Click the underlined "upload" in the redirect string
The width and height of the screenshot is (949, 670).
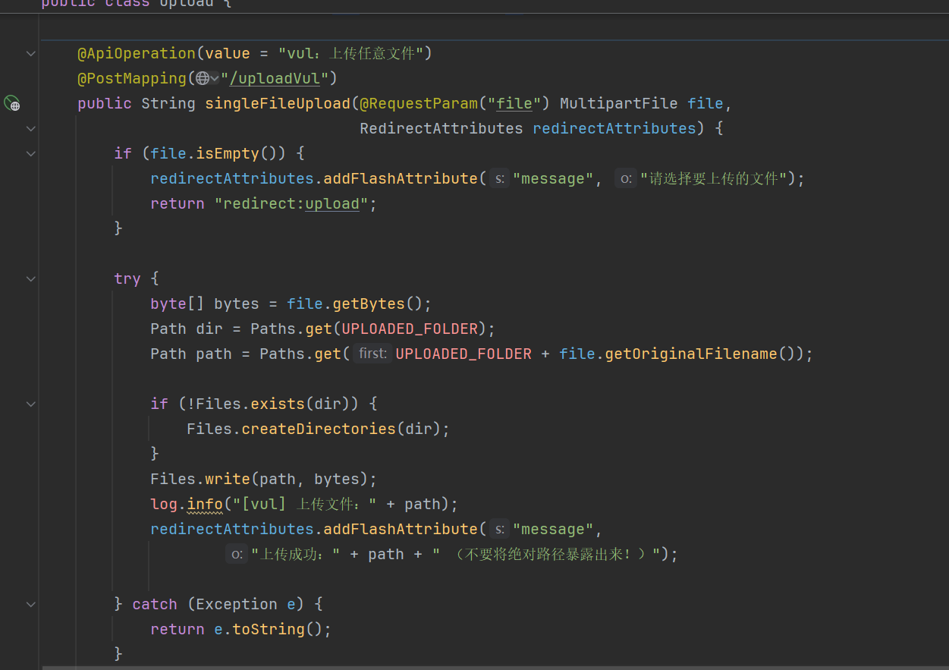tap(332, 203)
